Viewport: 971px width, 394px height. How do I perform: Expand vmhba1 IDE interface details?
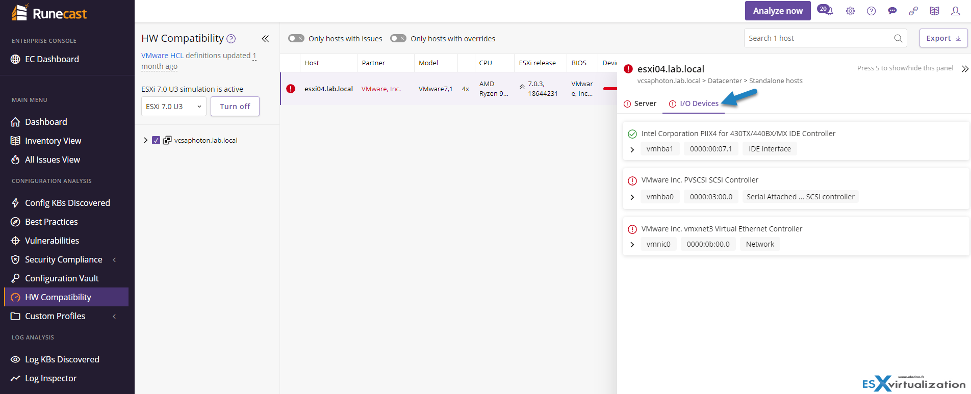coord(632,149)
